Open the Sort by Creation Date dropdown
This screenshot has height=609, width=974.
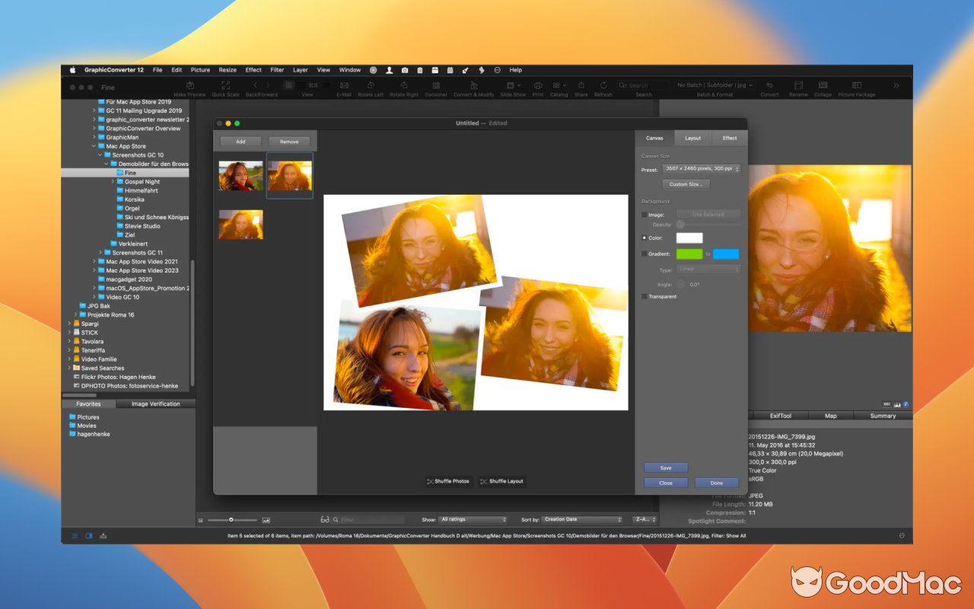pyautogui.click(x=582, y=519)
